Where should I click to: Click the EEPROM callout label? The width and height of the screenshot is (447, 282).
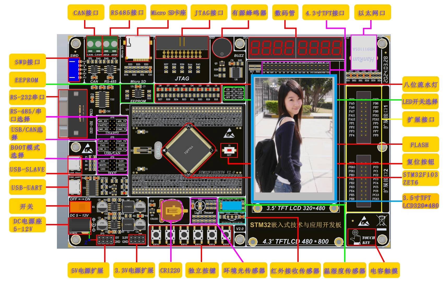click(x=27, y=80)
